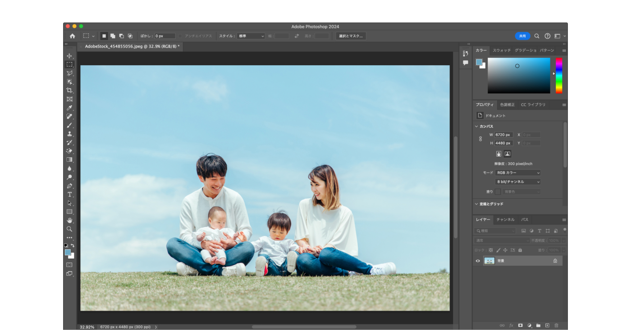Viewport: 631px width, 330px height.
Task: Set canvas to landscape orientation
Action: pos(508,154)
